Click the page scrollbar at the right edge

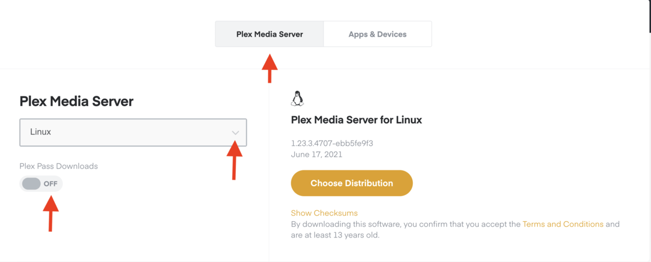click(649, 16)
